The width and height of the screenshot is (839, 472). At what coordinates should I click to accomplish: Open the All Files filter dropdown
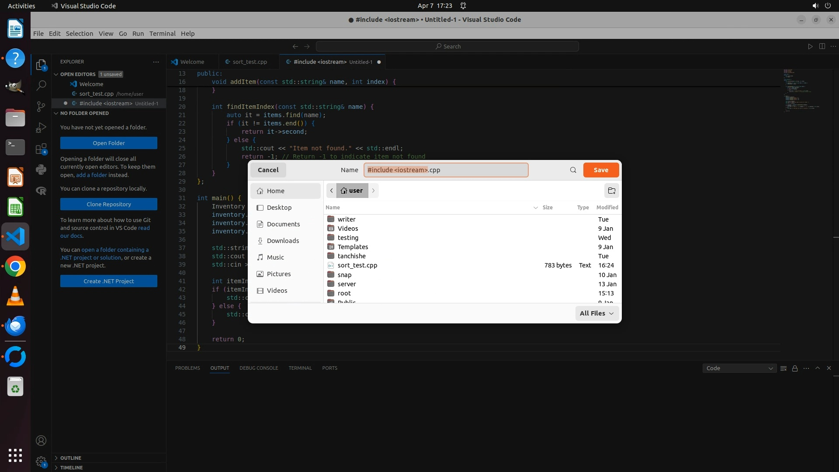coord(596,313)
